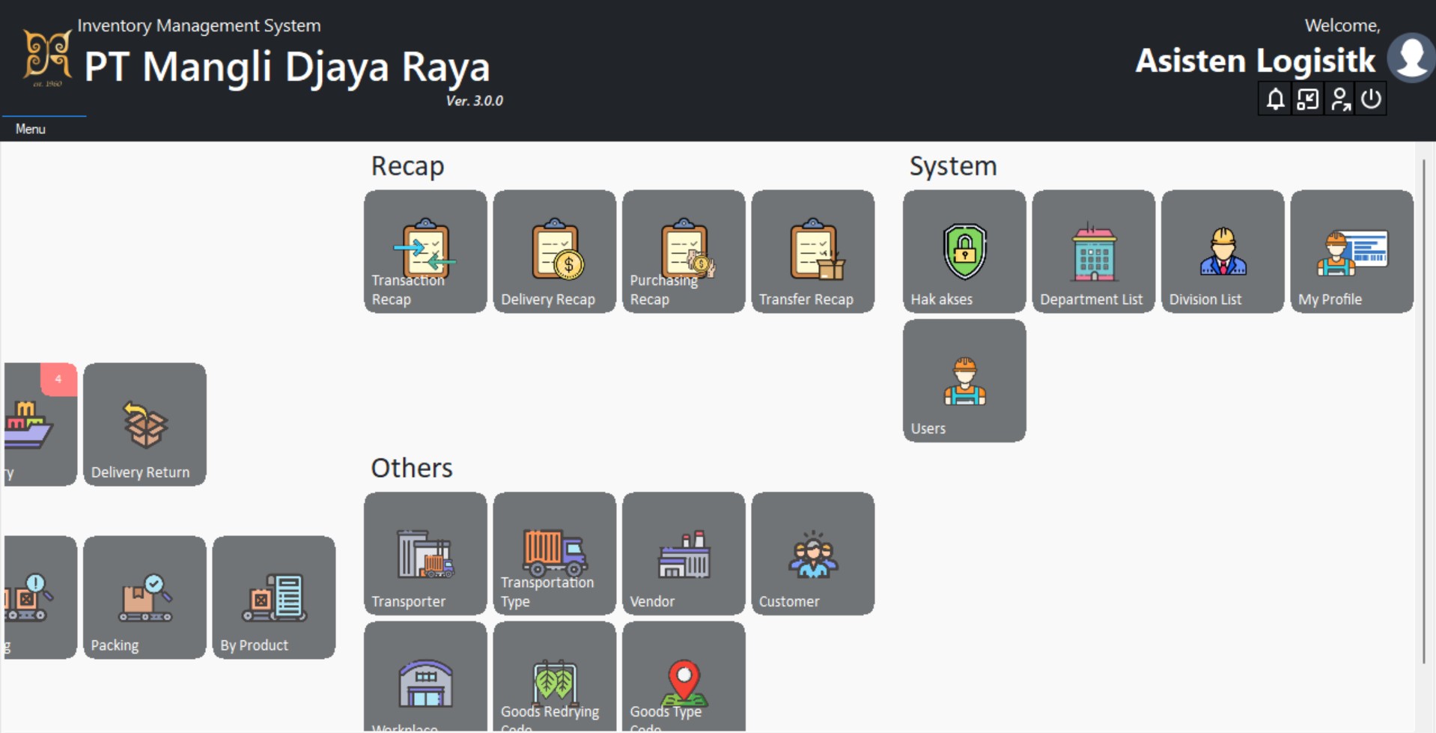Click the company butterfly logo
Viewport: 1436px width, 733px height.
[46, 57]
